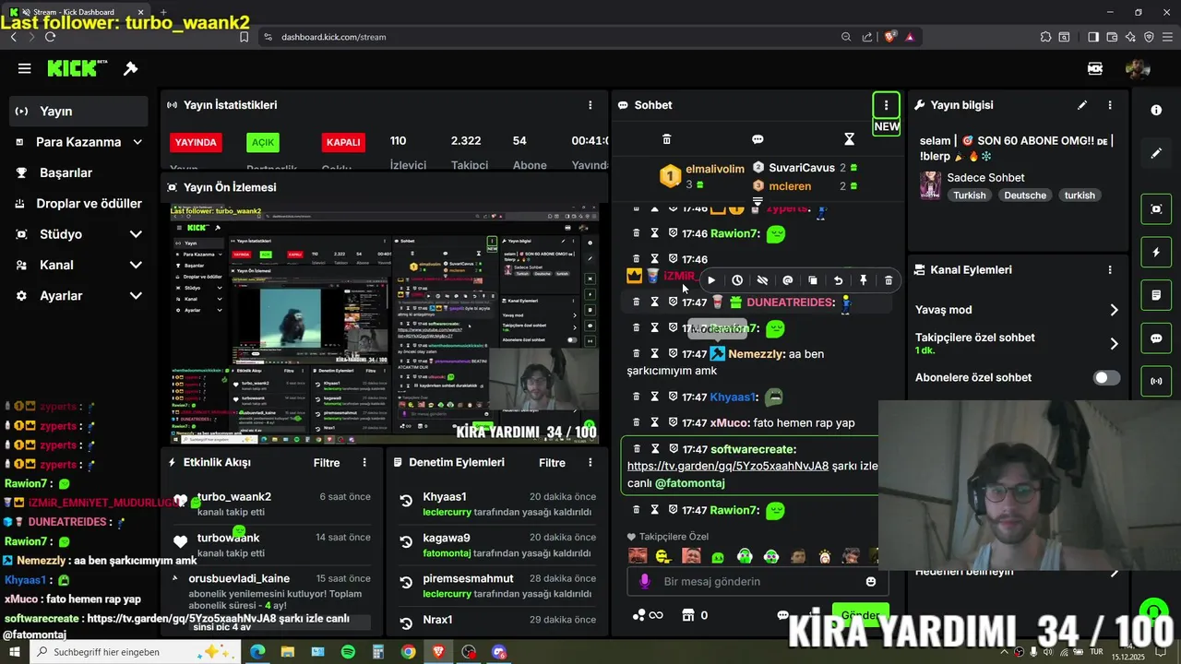Click the Gönder send button
1181x664 pixels.
pos(860,615)
